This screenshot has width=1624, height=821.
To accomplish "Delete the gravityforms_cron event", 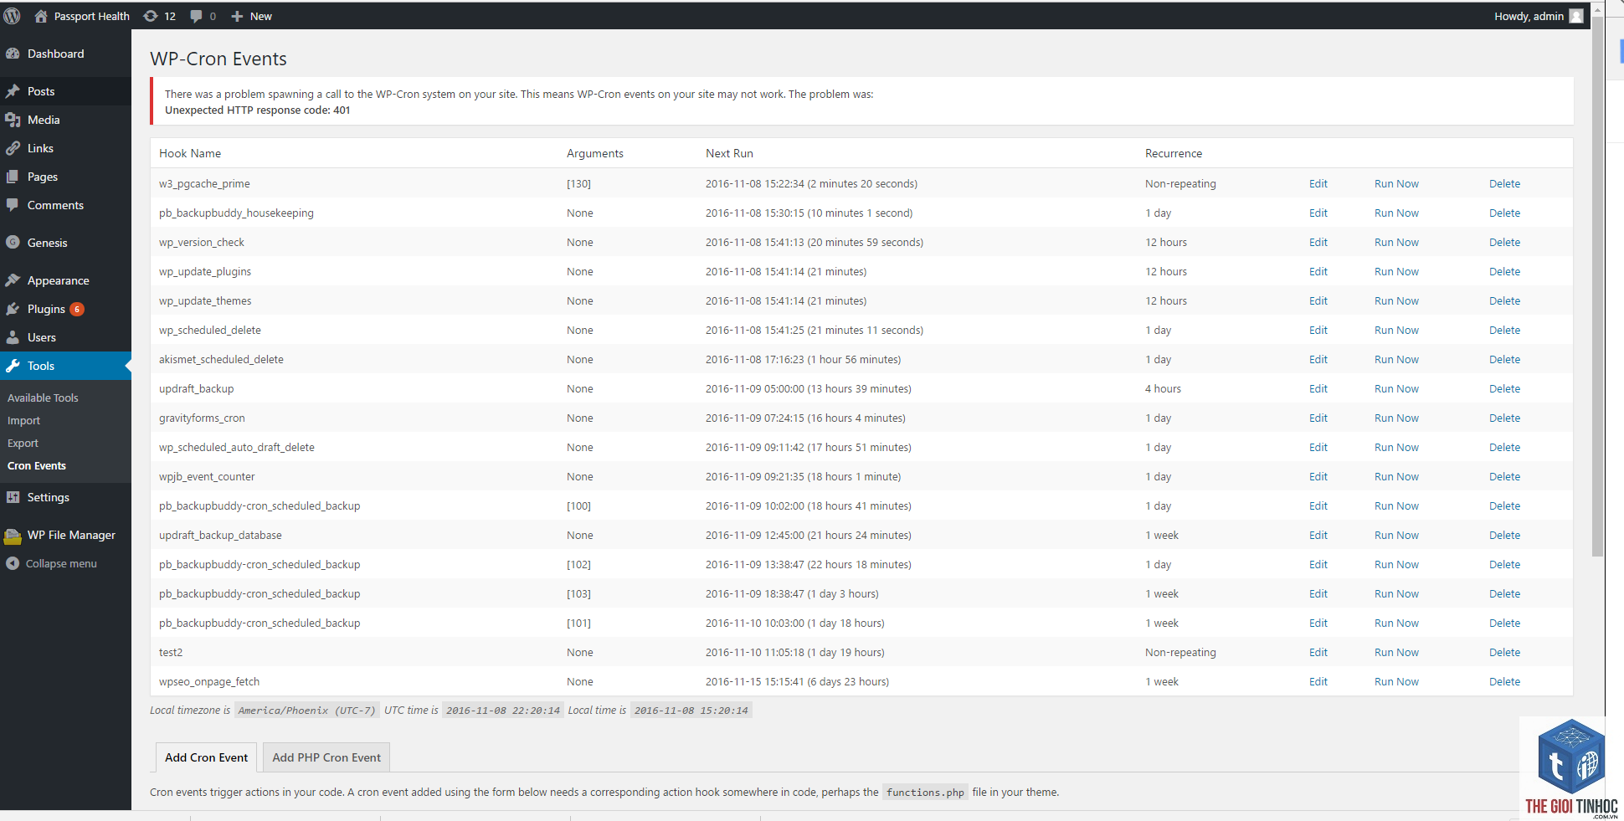I will [x=1504, y=418].
